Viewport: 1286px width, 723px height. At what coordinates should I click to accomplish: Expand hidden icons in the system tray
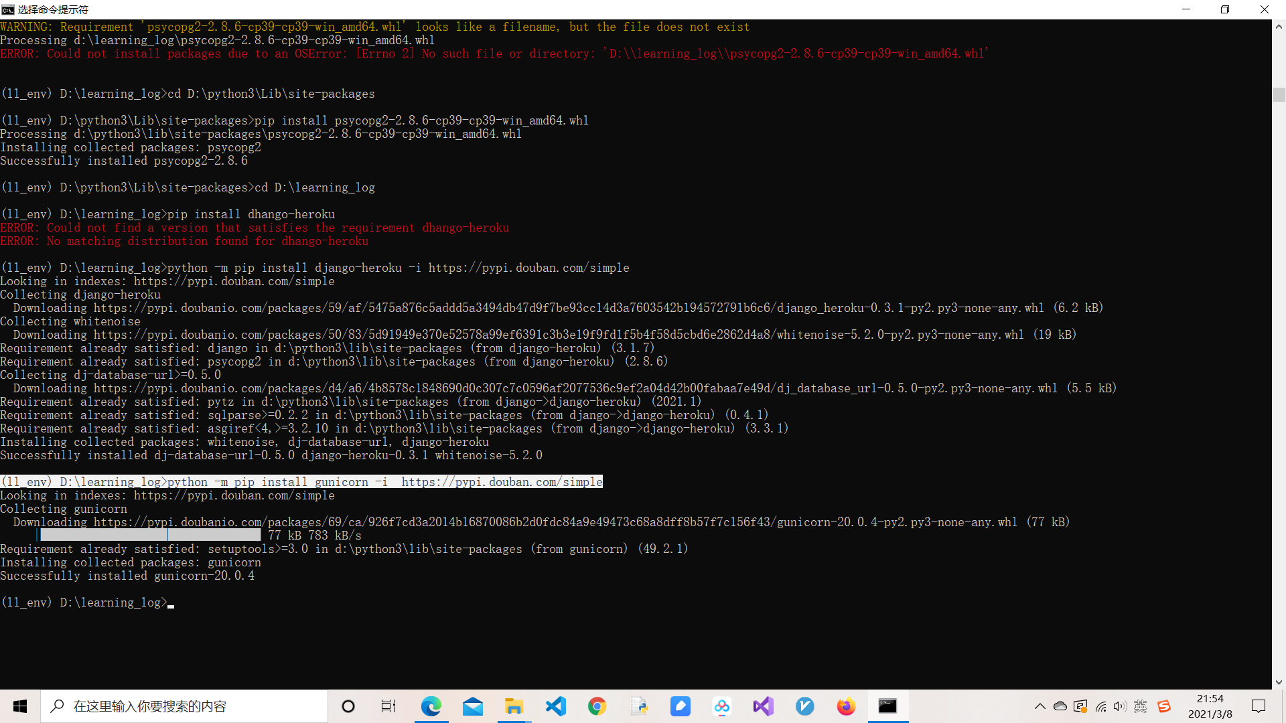1040,706
